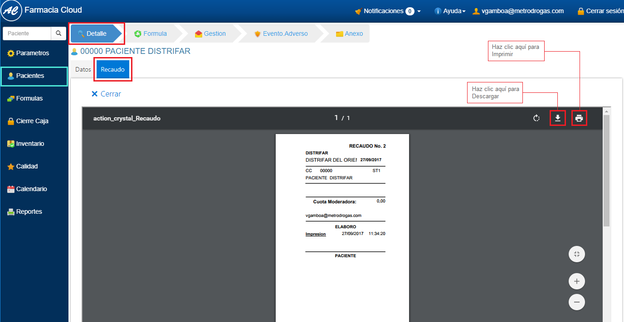624x322 pixels.
Task: Go to the Gestion tab
Action: click(x=210, y=34)
